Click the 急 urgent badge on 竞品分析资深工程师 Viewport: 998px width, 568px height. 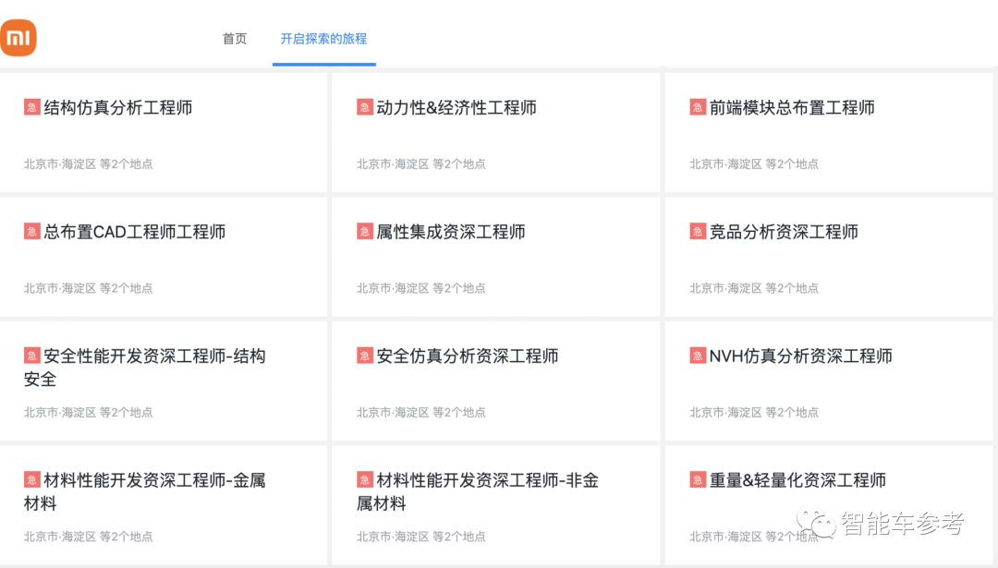point(697,231)
